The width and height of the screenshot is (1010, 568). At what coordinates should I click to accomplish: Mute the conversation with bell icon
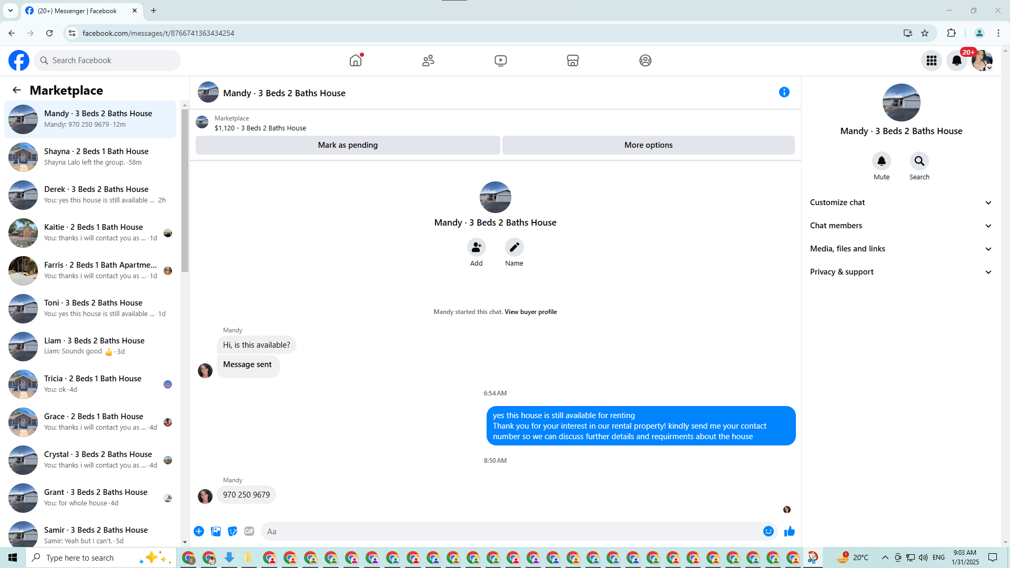tap(882, 161)
